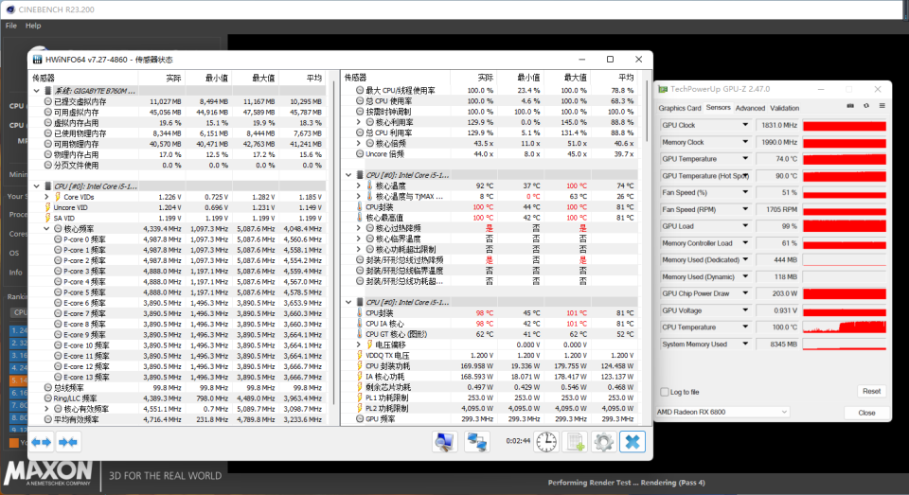The image size is (909, 495).
Task: Click GPU-Z refresh icon
Action: click(x=865, y=107)
